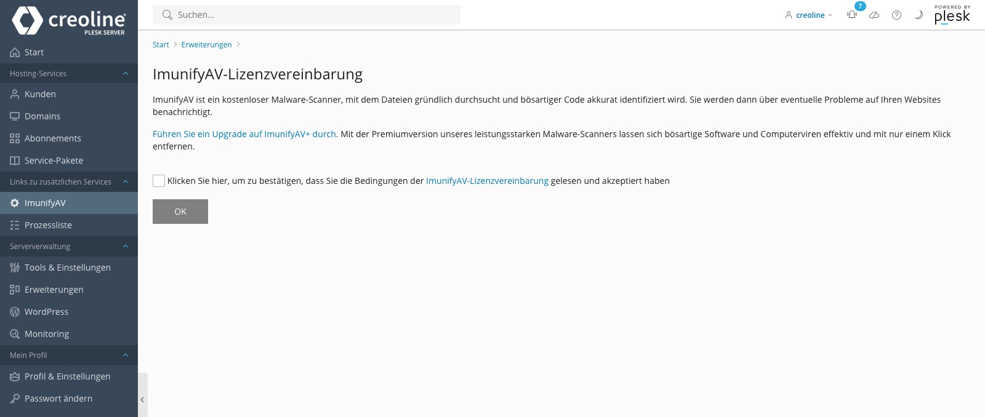Image resolution: width=985 pixels, height=417 pixels.
Task: Open the creoline user account dropdown
Action: coord(808,15)
